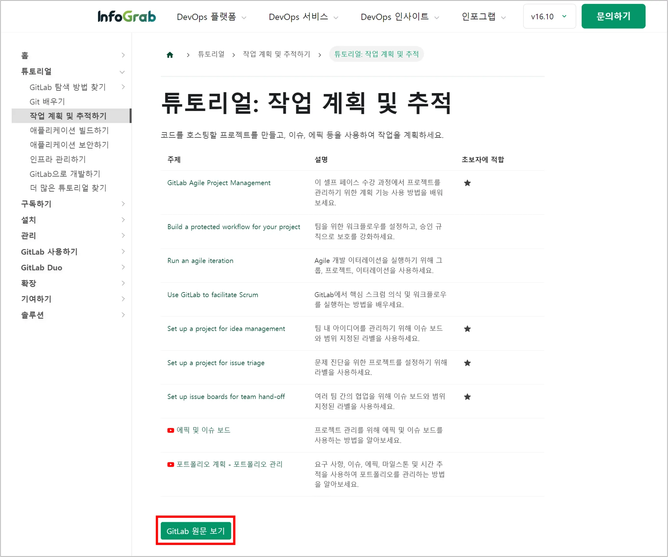Open Run an agile iteration link
This screenshot has width=668, height=557.
click(200, 261)
